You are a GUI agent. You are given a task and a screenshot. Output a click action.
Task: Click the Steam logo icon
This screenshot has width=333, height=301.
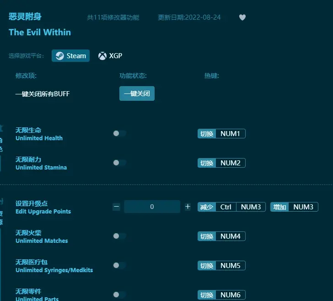[59, 56]
